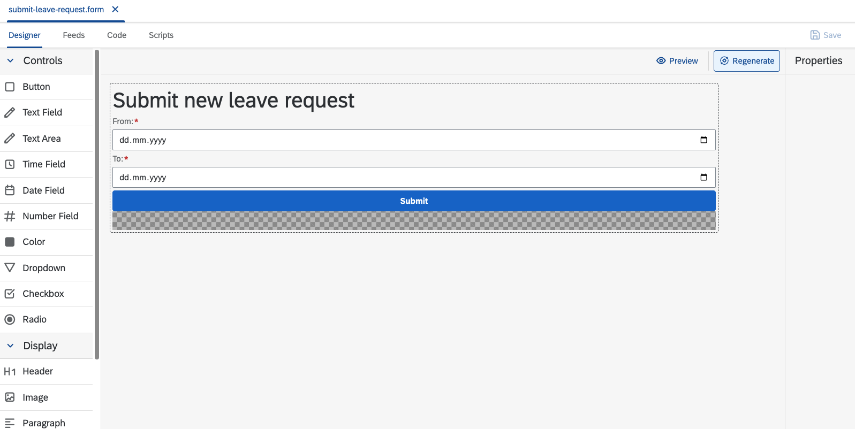This screenshot has height=429, width=855.
Task: Click the Number Field hash icon
Action: coord(10,216)
